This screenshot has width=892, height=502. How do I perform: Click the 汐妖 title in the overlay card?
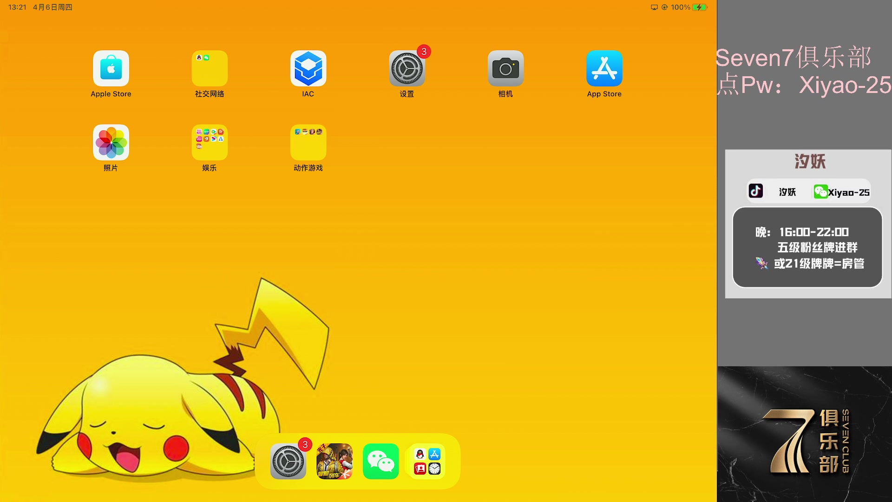click(x=810, y=161)
